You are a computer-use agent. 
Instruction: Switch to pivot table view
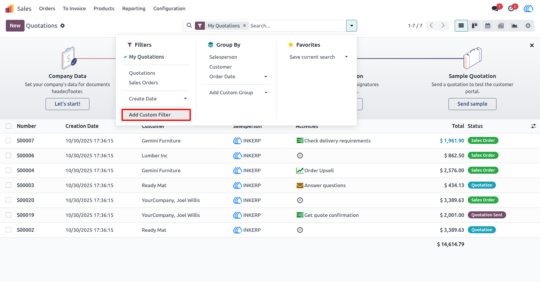501,26
